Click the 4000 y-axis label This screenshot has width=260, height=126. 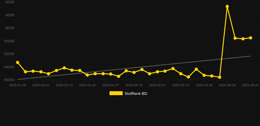[x=10, y=2]
